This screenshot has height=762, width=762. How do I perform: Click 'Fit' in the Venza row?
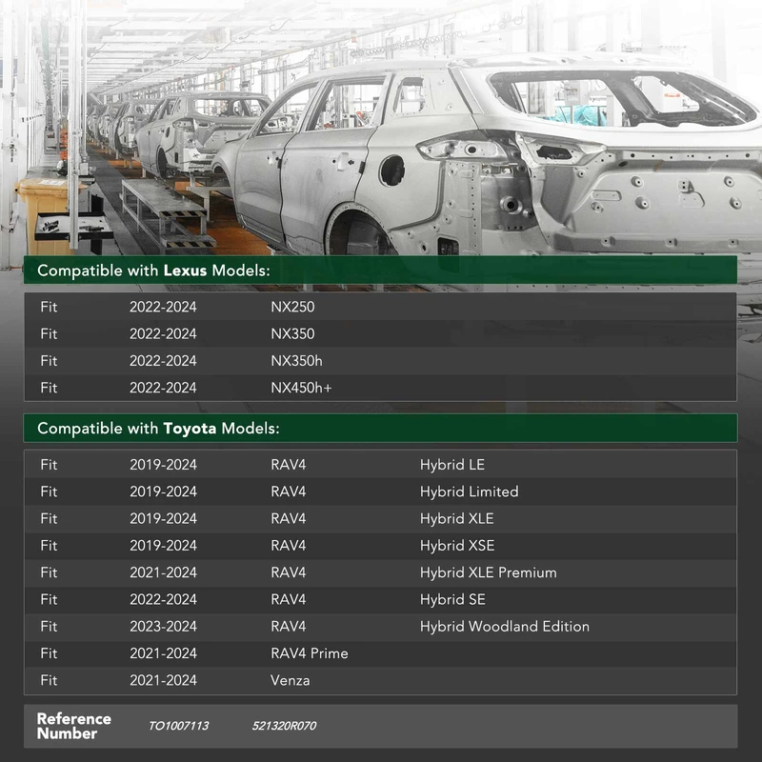coord(49,680)
